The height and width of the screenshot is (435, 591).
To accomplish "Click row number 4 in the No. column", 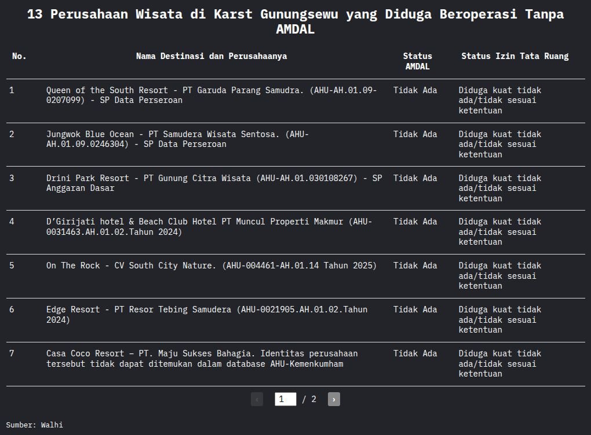I will click(x=12, y=222).
